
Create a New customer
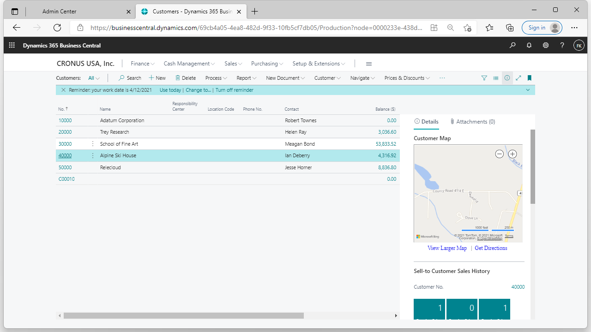pyautogui.click(x=157, y=78)
